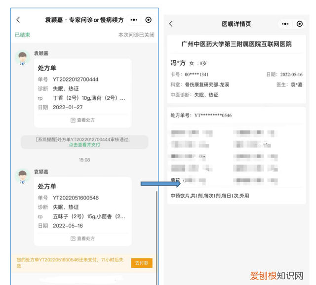
Task: Select the 已结束 status label
Action: click(x=22, y=35)
